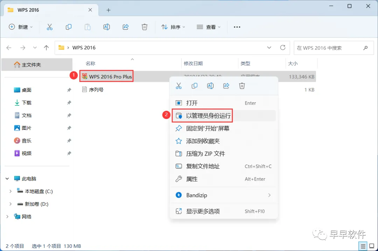Viewport: 378px width, 251px height.
Task: Choose 固定到"开始"屏幕 menu item
Action: (224, 128)
